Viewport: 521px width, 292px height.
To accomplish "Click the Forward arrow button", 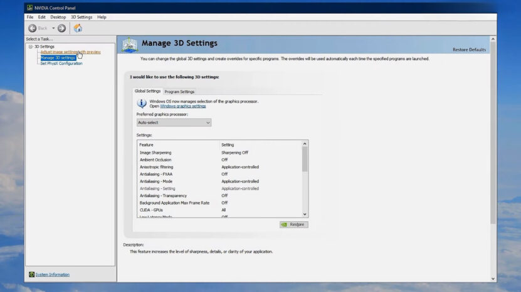I will tap(61, 28).
